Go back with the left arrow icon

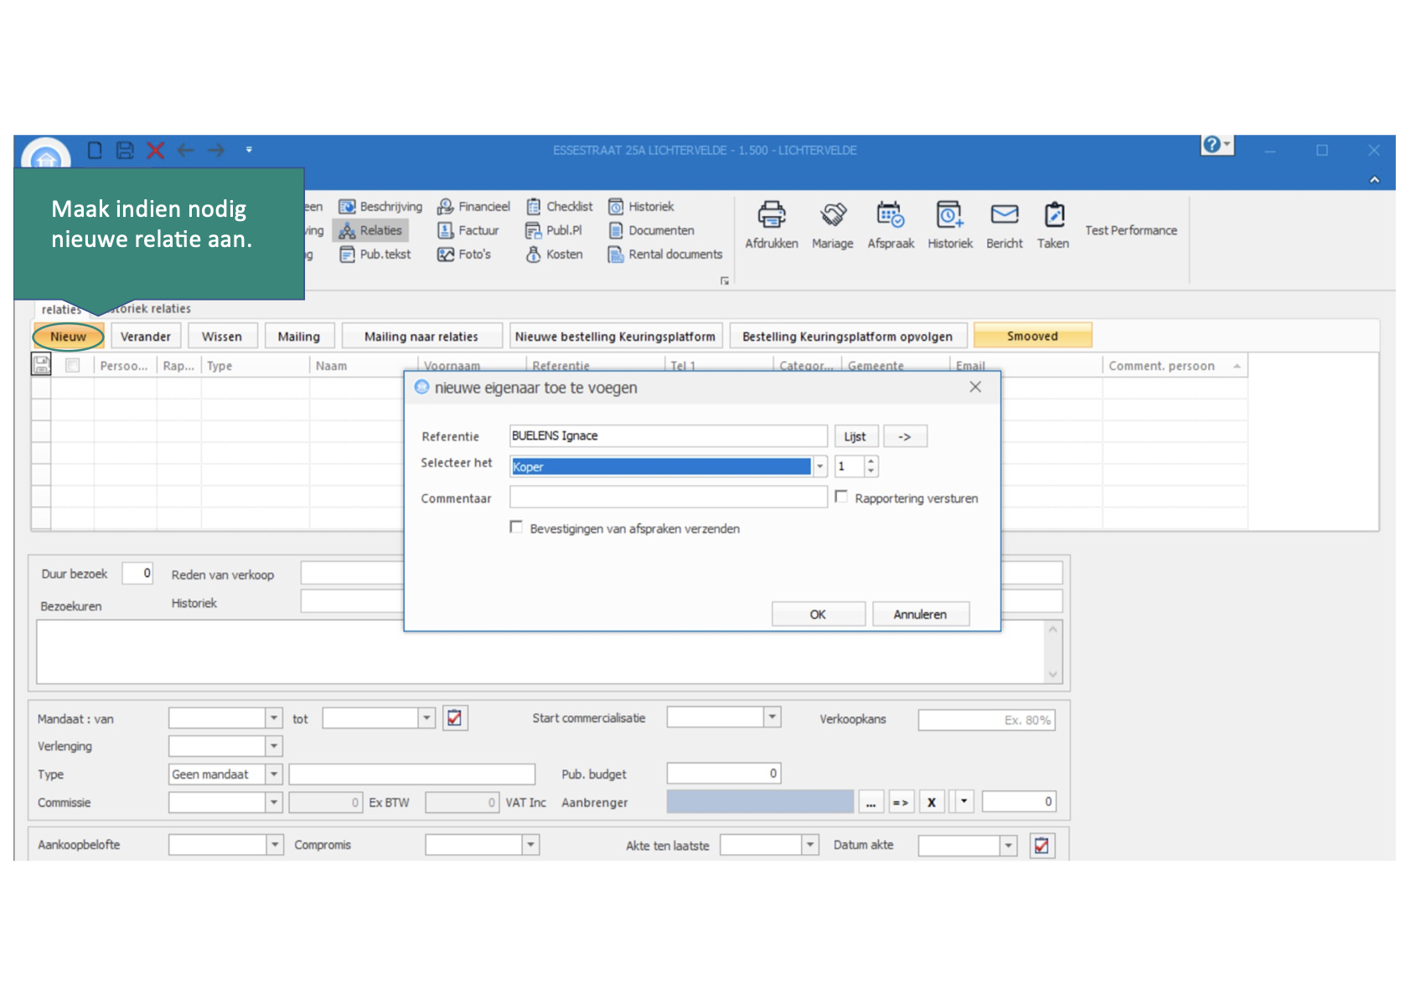[x=185, y=150]
